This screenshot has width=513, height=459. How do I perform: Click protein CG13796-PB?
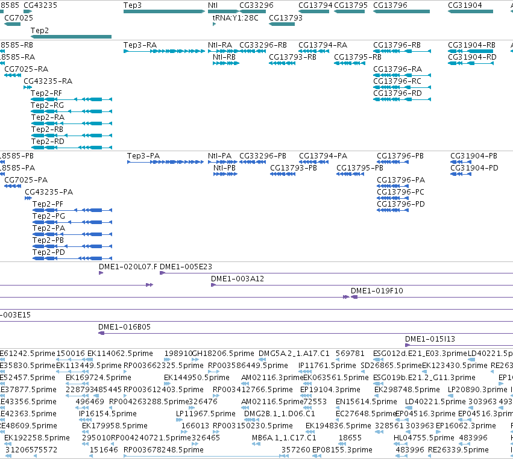pyautogui.click(x=392, y=162)
